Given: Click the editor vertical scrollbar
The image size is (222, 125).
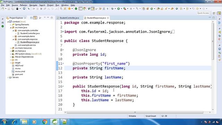Looking at the screenshot, I should [213, 41].
